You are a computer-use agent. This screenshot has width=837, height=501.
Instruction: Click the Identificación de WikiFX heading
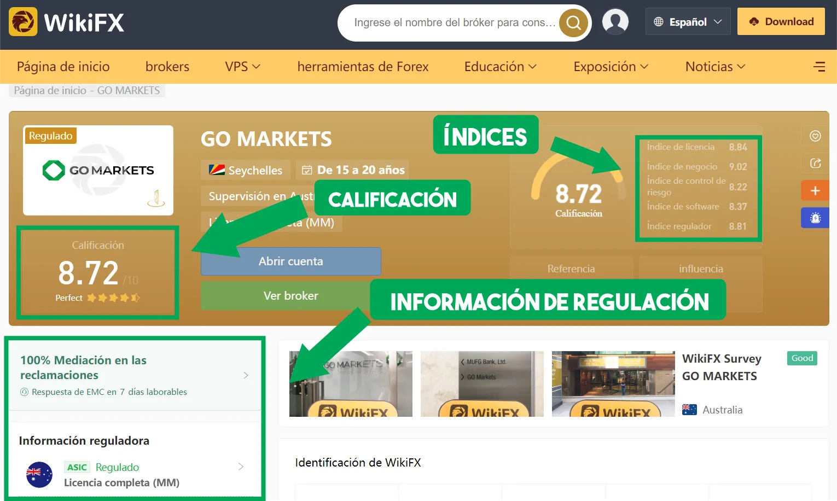click(358, 463)
